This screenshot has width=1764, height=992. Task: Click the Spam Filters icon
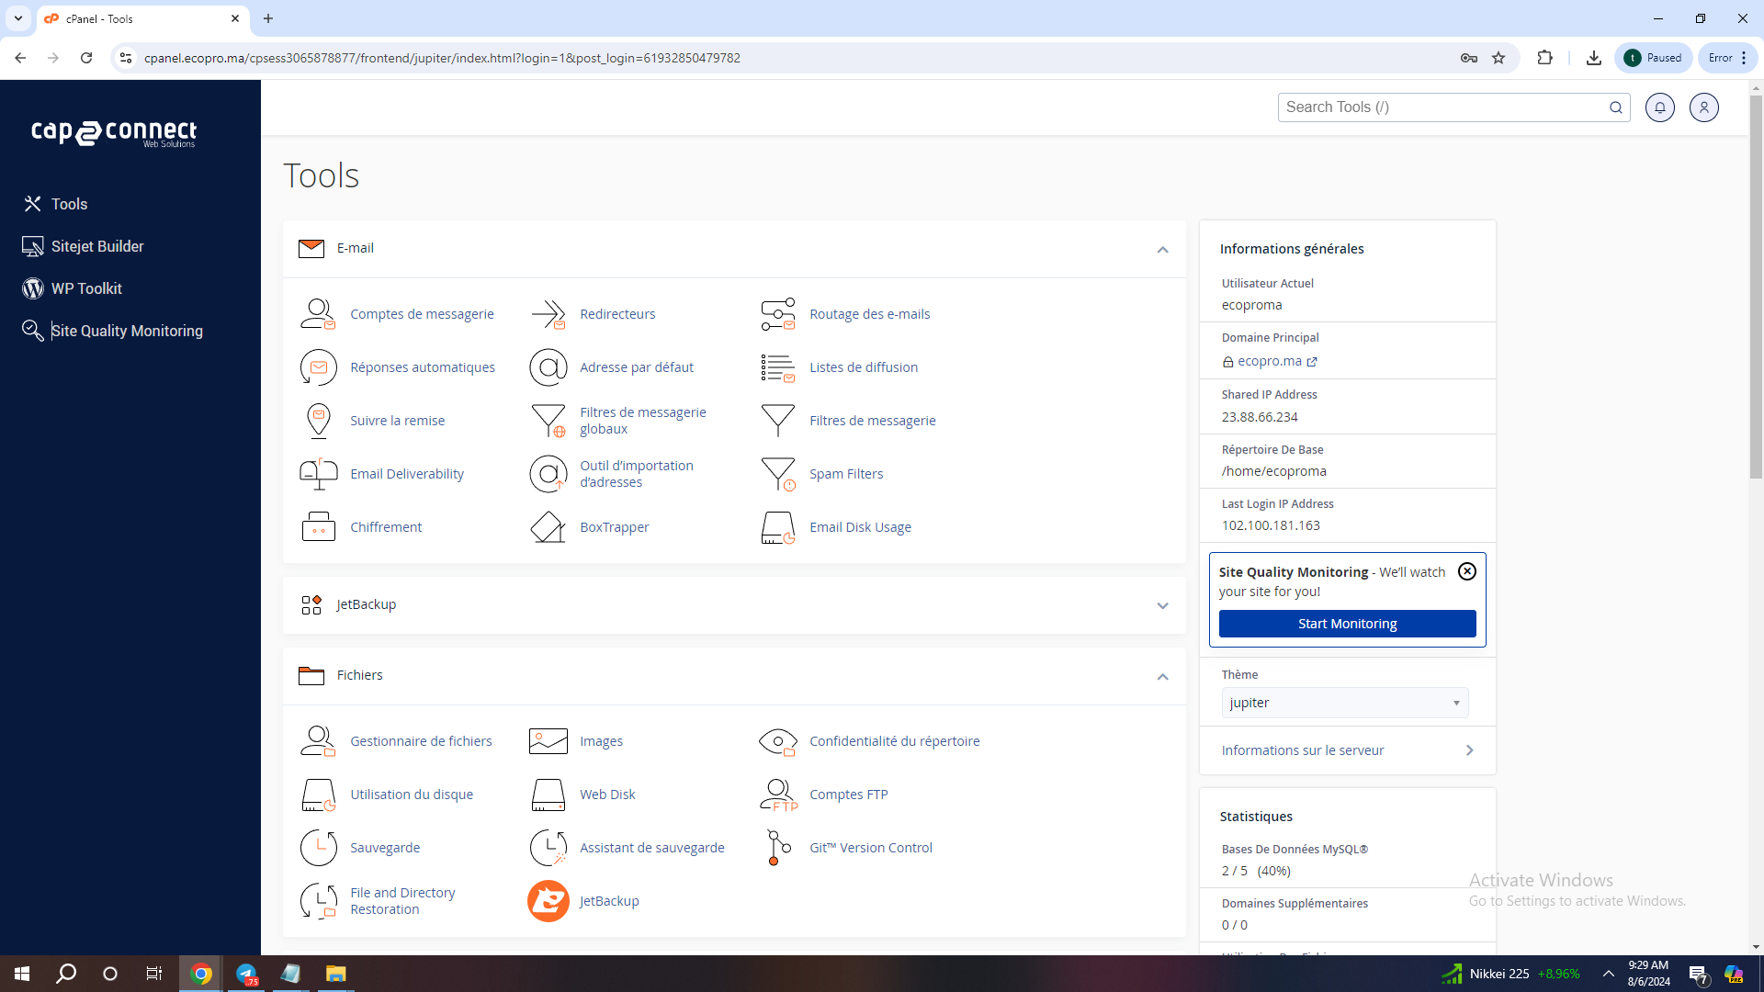tap(778, 474)
